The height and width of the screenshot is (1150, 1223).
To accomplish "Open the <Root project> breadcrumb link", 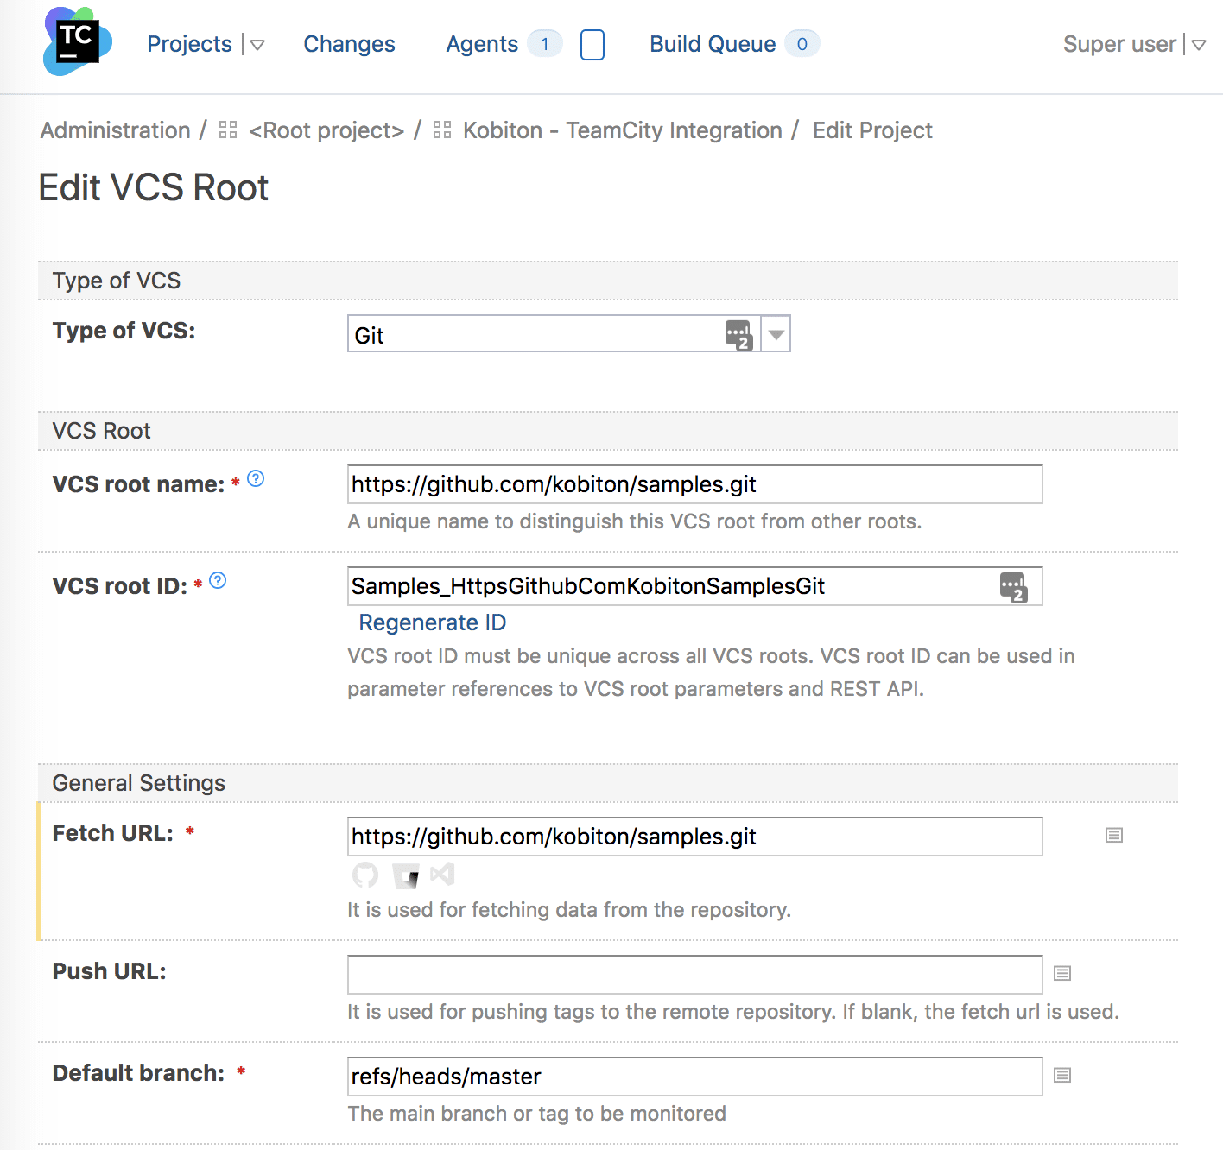I will [x=326, y=130].
